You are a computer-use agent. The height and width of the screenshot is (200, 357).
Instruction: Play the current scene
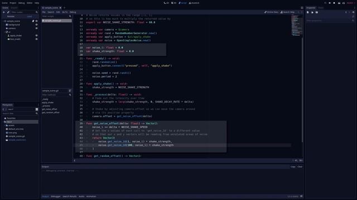339,3
